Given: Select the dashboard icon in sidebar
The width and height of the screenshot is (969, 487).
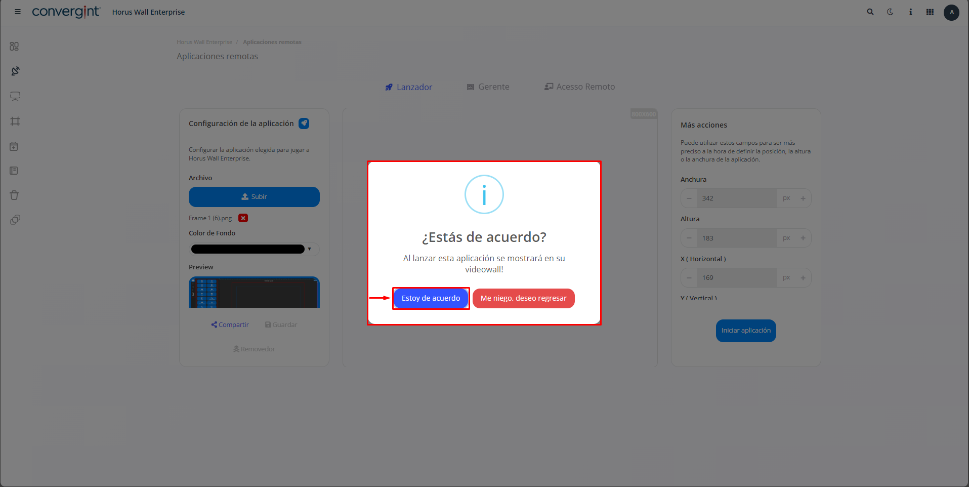Looking at the screenshot, I should [14, 46].
